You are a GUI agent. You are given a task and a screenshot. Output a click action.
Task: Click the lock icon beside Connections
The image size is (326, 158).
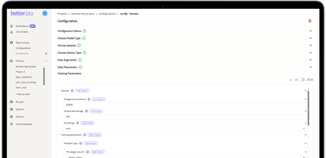46,53
